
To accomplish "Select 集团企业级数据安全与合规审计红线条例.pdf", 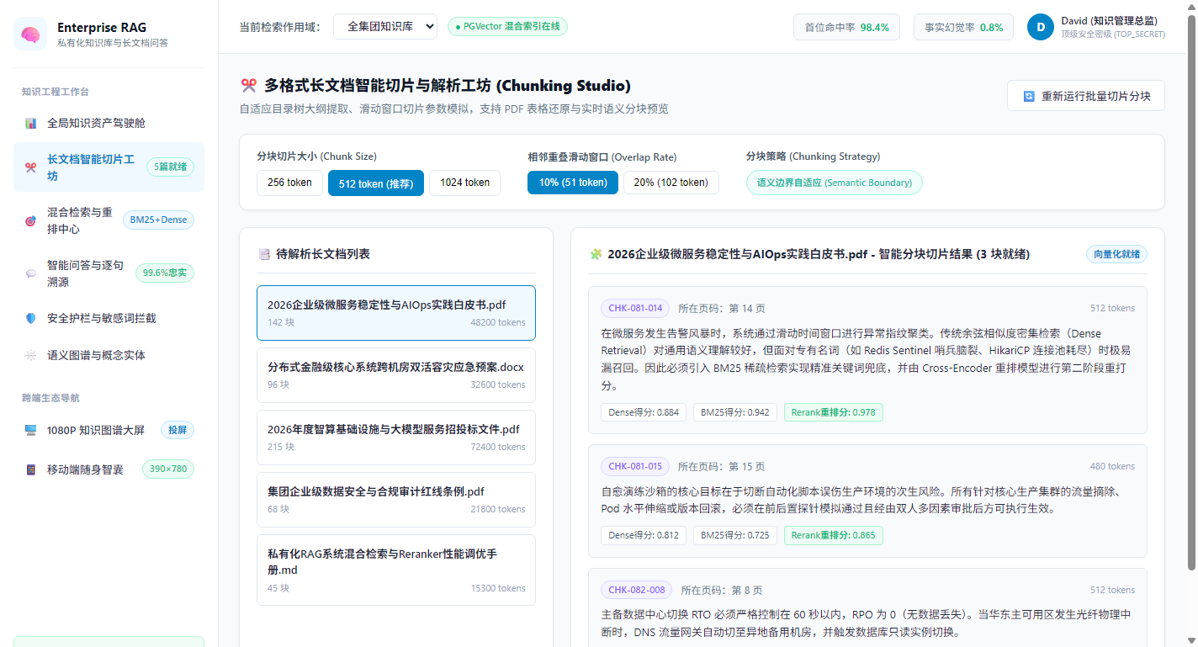I will point(396,500).
